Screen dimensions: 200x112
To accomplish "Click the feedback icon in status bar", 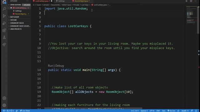I will (x=192, y=111).
